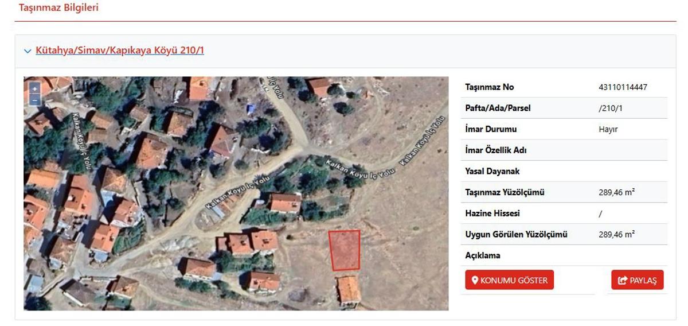Show location with KONUMU GÖSTER button
The image size is (688, 326).
(509, 280)
